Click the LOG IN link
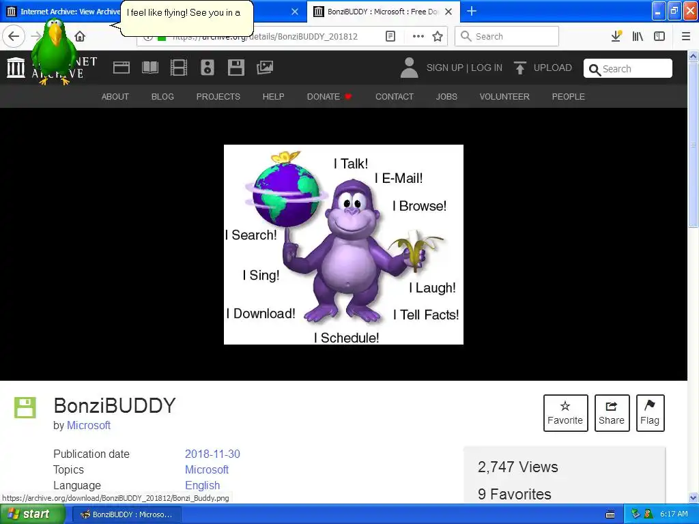The image size is (699, 524). (487, 68)
